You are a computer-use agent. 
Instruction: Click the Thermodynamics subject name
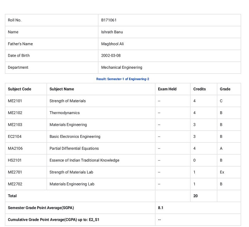(x=65, y=113)
